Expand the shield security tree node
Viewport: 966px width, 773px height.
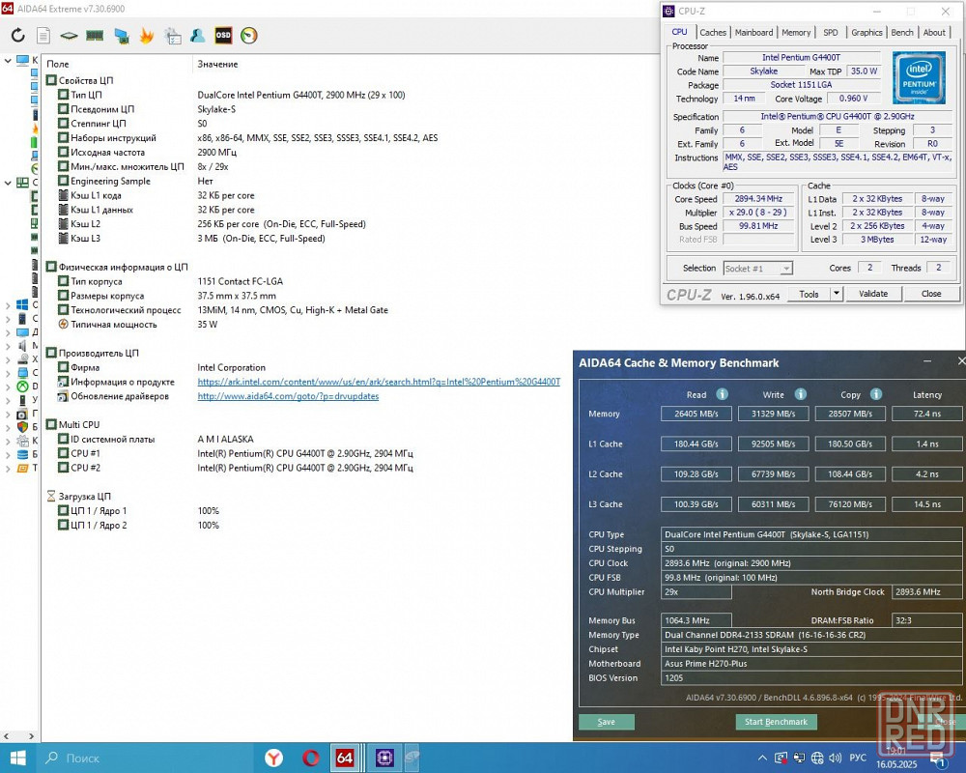8,426
